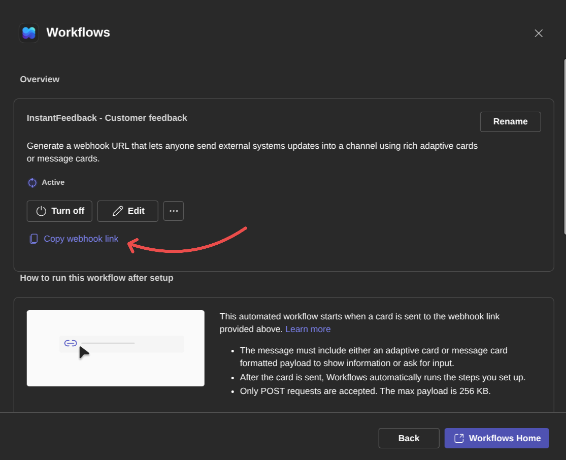Screen dimensions: 566x460
Task: Open Workflows Home
Action: (496, 438)
